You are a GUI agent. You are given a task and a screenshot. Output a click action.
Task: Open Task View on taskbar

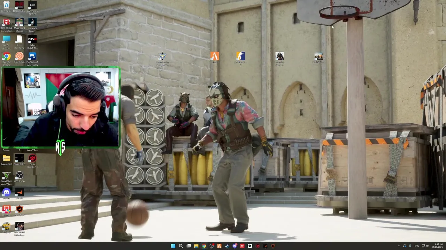pyautogui.click(x=189, y=246)
